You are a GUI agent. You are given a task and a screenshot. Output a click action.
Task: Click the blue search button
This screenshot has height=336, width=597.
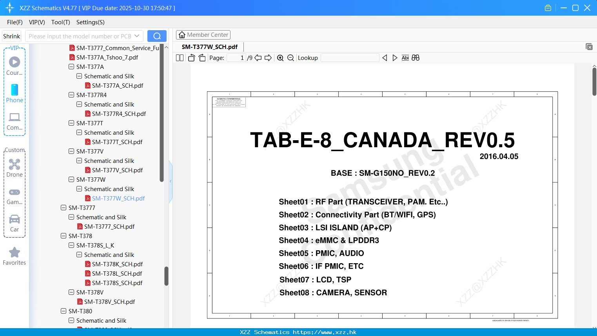coord(157,36)
